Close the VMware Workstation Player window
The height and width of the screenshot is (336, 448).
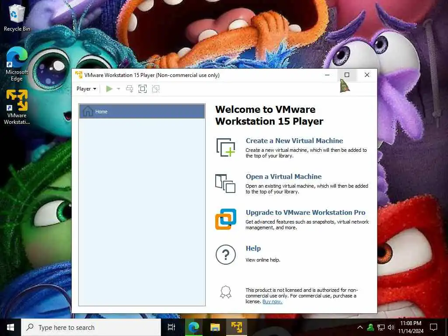click(367, 75)
